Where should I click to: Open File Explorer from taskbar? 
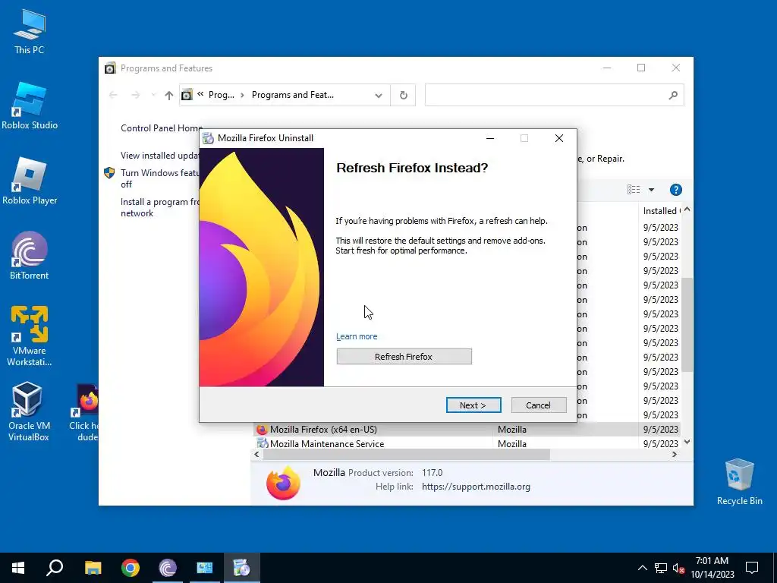click(93, 568)
